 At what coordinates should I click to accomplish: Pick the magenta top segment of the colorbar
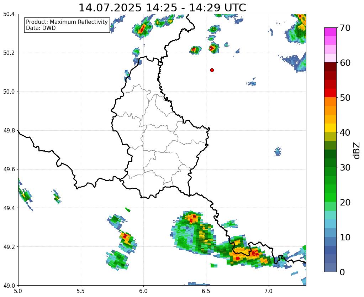(x=330, y=32)
